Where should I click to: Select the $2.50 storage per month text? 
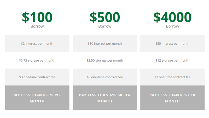tap(105, 61)
